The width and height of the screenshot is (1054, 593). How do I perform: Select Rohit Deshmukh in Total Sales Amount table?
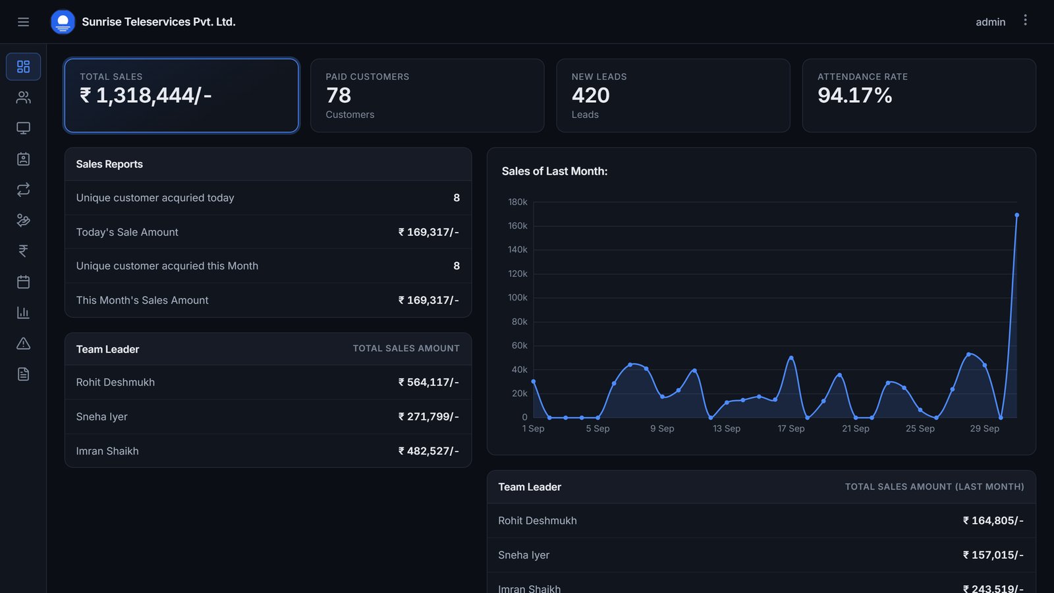click(268, 382)
